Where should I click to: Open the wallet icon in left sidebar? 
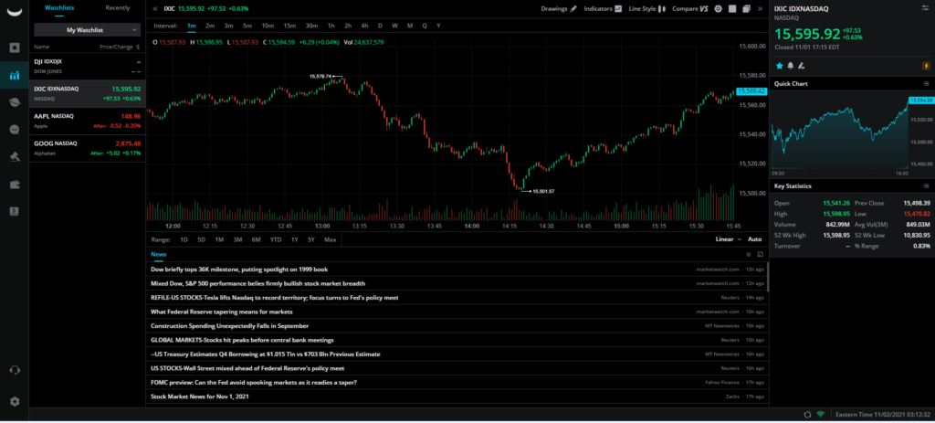(x=15, y=184)
